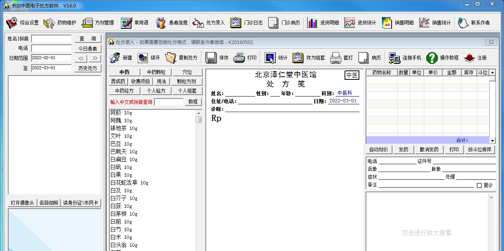Viewport: 504px width, 251px height.
Task: Click the 姓名|拼音 name input field
Action: pos(51,39)
